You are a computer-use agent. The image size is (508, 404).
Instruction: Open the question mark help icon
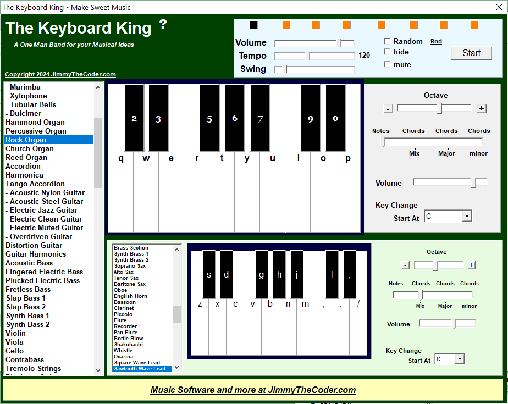point(163,25)
